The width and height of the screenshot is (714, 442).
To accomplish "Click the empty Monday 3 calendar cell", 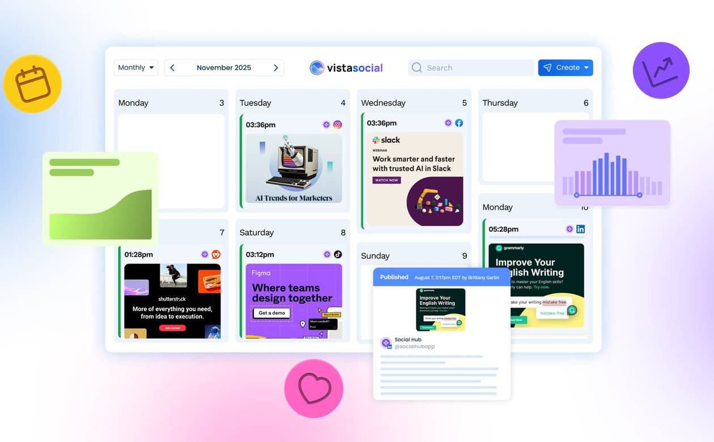I will click(x=171, y=161).
